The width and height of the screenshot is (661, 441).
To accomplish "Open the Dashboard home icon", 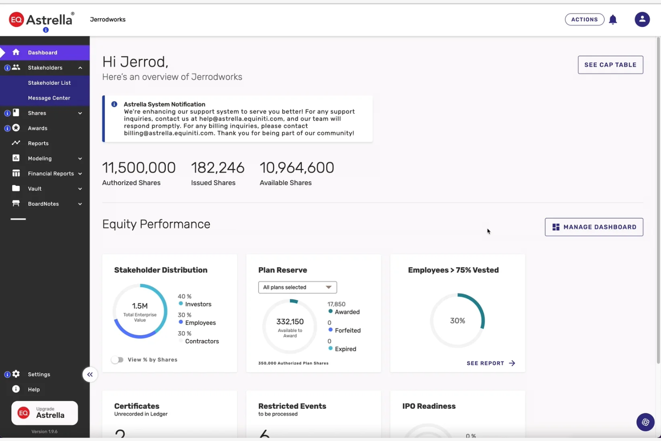I will (16, 52).
